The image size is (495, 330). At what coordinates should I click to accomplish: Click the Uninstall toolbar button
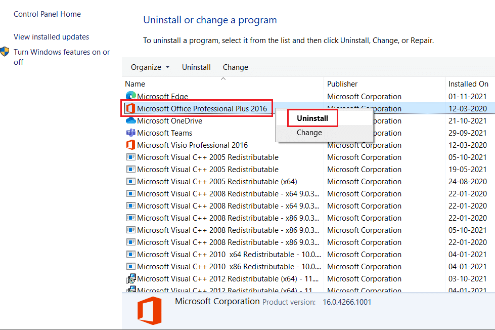196,67
